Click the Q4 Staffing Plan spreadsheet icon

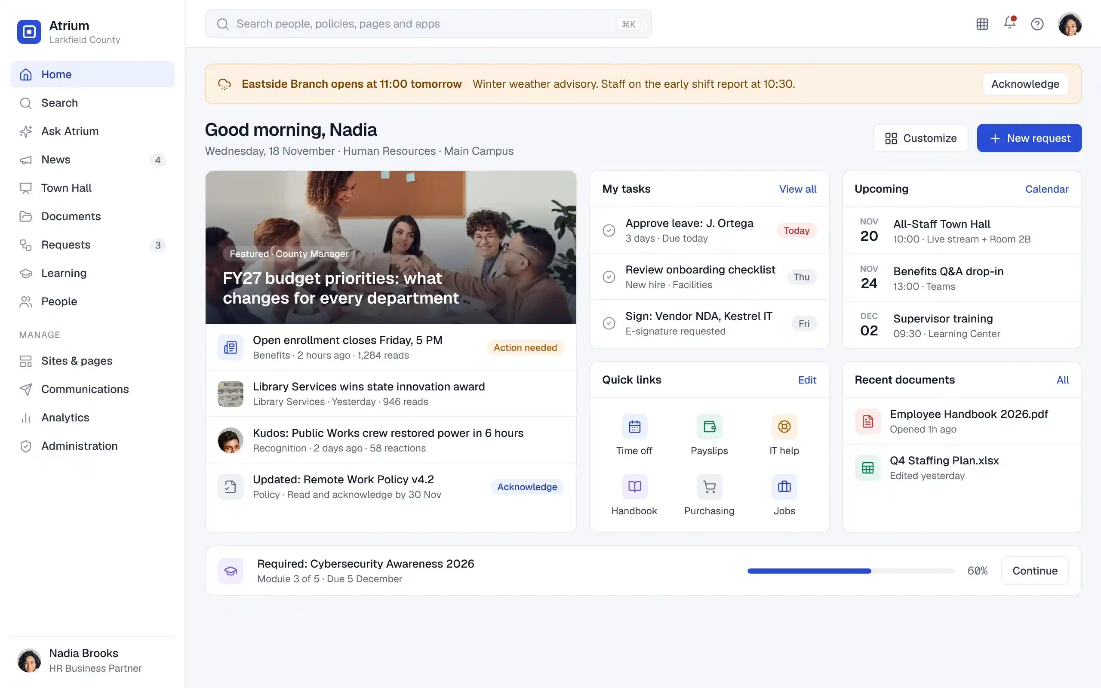pyautogui.click(x=867, y=468)
